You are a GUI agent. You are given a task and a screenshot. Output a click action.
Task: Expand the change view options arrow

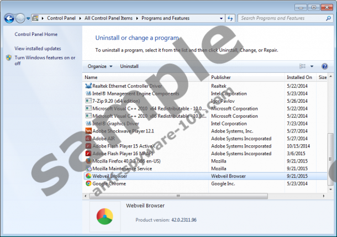[312, 66]
